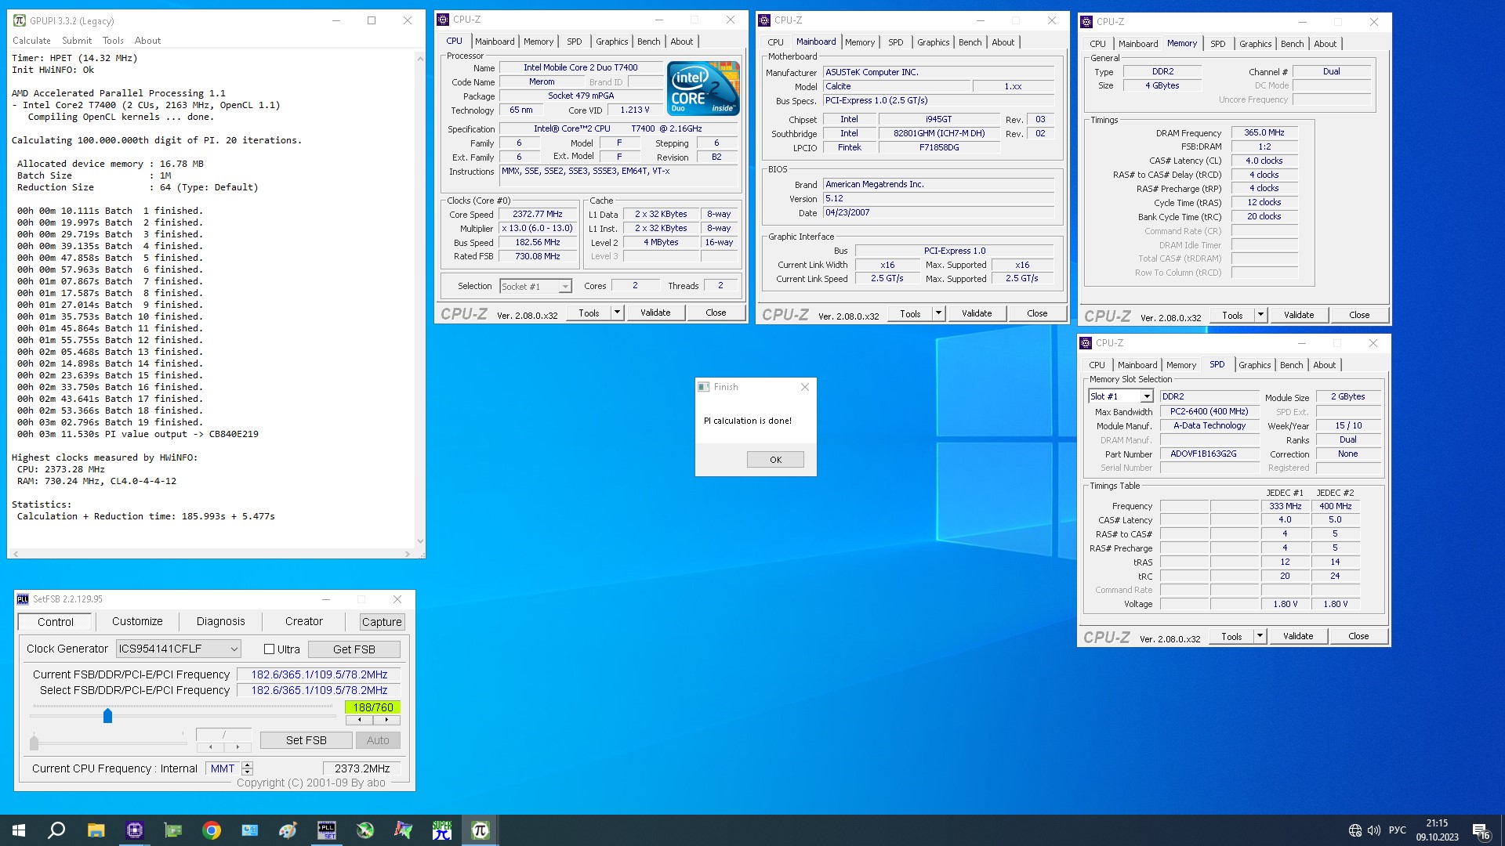This screenshot has height=846, width=1505.
Task: Switch to SetFSB PLL taskbar icon
Action: (326, 830)
